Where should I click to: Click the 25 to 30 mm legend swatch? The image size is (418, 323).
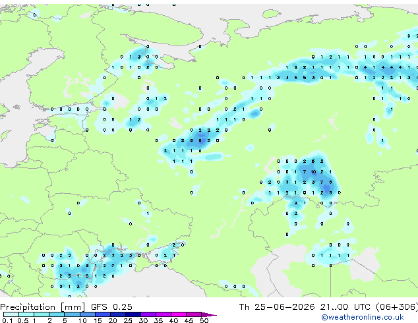(133, 314)
